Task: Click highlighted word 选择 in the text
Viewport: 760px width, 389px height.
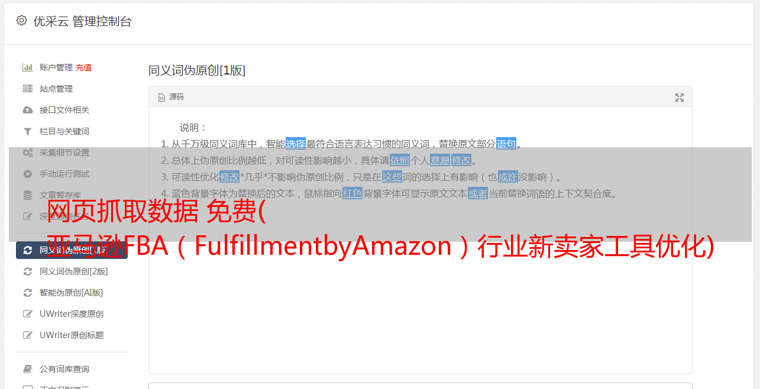Action: (x=296, y=144)
